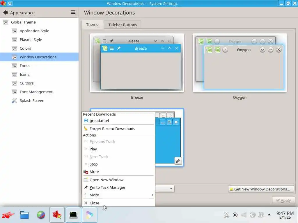Click the edit pencil on the selected theme
Image resolution: width=298 pixels, height=223 pixels.
(x=178, y=161)
